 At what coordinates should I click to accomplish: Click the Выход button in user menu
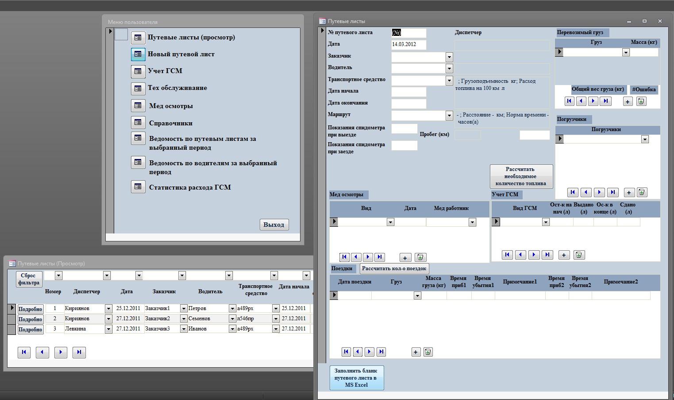tap(274, 225)
